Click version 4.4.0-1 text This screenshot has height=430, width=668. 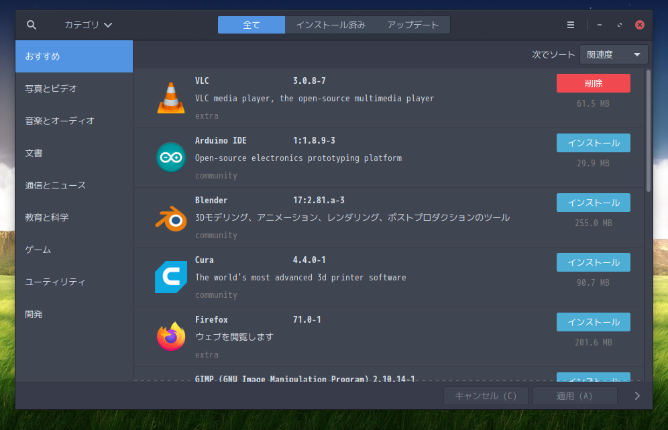click(x=309, y=260)
